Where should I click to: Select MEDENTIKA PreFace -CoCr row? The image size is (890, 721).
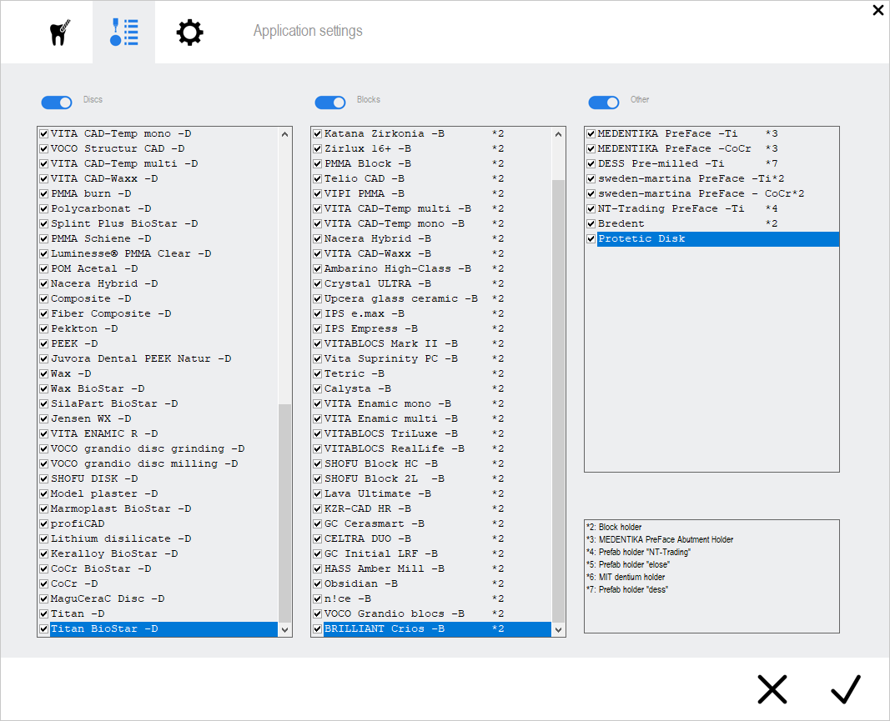711,148
